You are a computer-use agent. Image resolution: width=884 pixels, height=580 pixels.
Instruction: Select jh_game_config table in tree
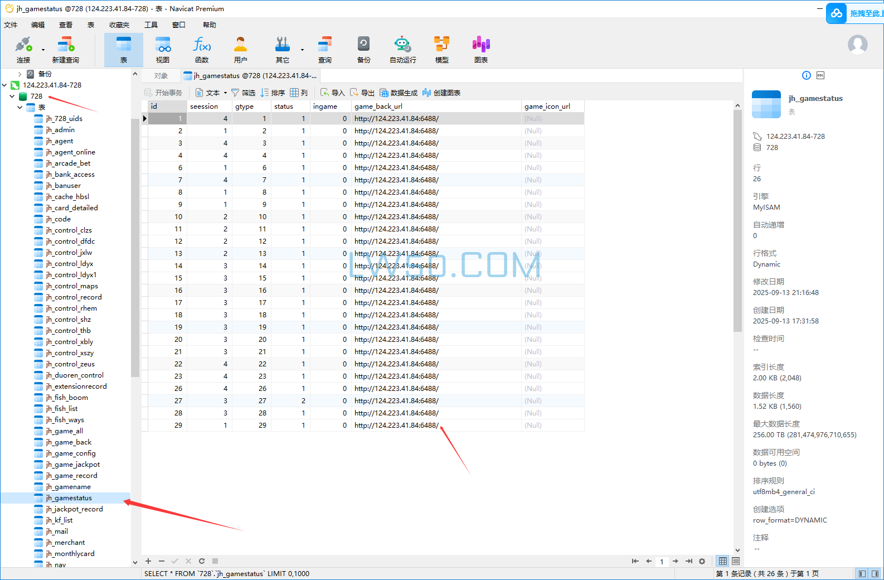pyautogui.click(x=71, y=453)
